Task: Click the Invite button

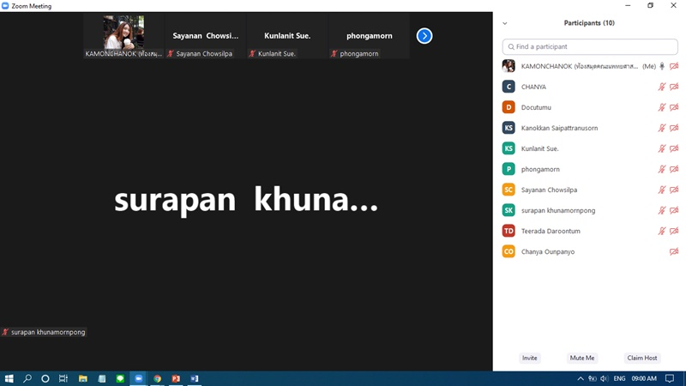Action: [530, 358]
